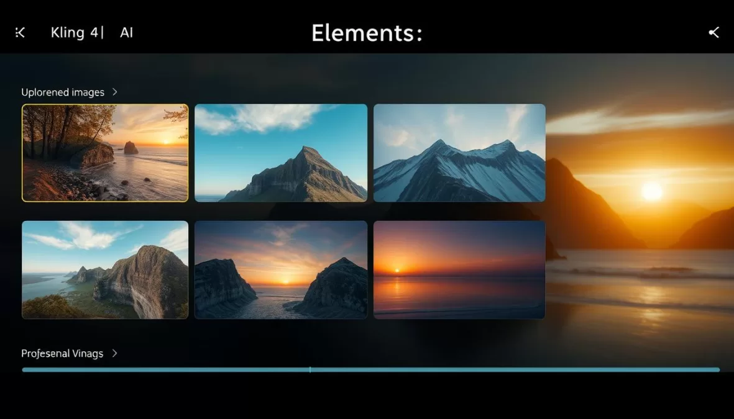Select the twin rocks sunset thumbnail
This screenshot has width=734, height=419.
281,270
